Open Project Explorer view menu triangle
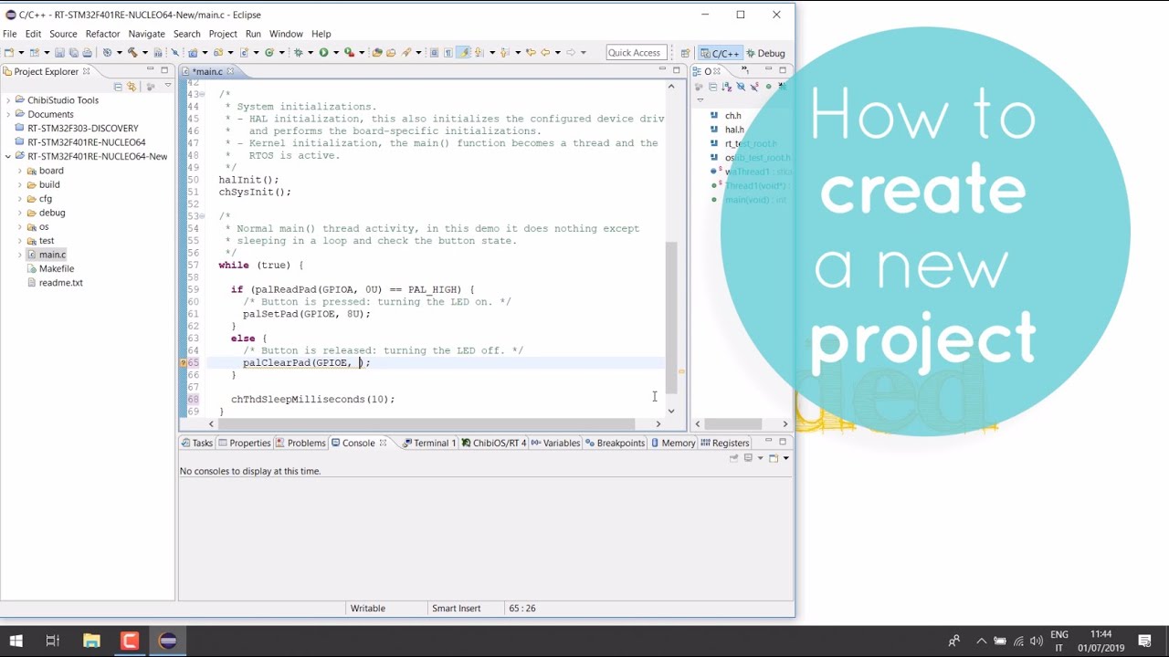Image resolution: width=1169 pixels, height=657 pixels. point(167,86)
